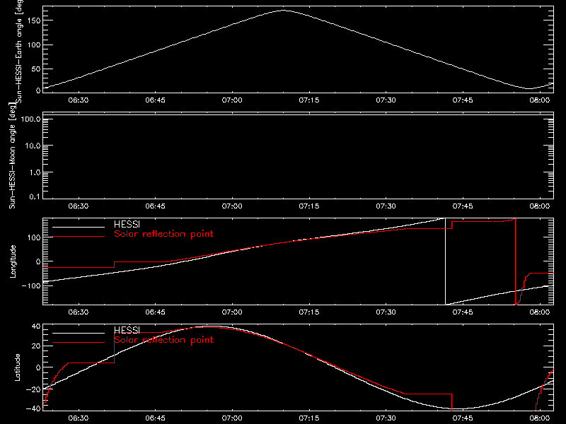Click 07:15 time label of Latitude plot
The image size is (566, 424).
(309, 418)
